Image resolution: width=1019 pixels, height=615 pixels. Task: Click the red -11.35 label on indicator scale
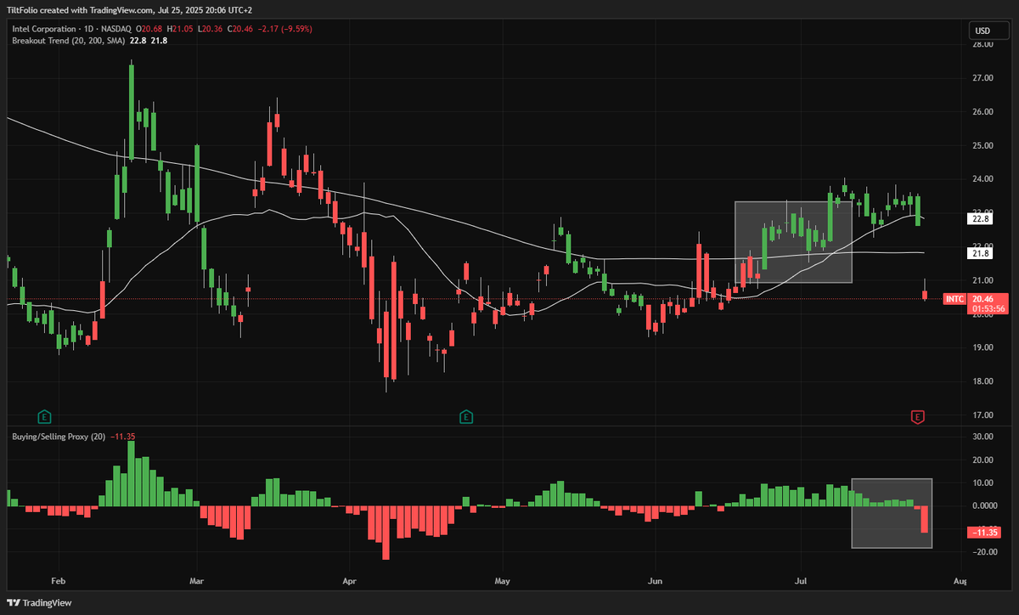[x=986, y=533]
